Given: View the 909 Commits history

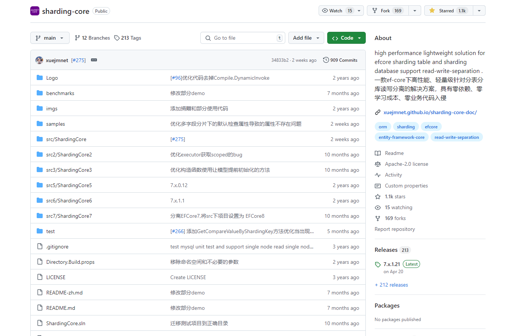Looking at the screenshot, I should 340,60.
